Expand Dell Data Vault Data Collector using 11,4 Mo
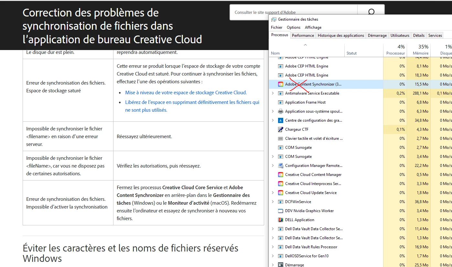 (x=273, y=229)
